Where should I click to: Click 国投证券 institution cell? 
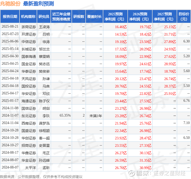[x=29, y=86]
